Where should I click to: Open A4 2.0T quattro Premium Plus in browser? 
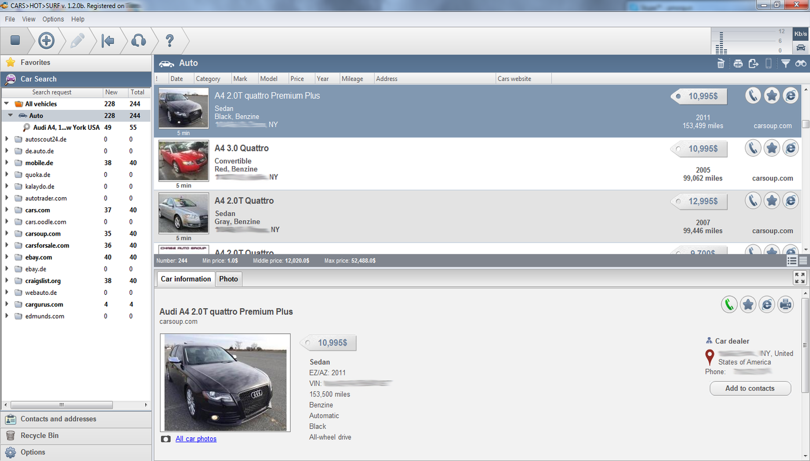pos(791,96)
